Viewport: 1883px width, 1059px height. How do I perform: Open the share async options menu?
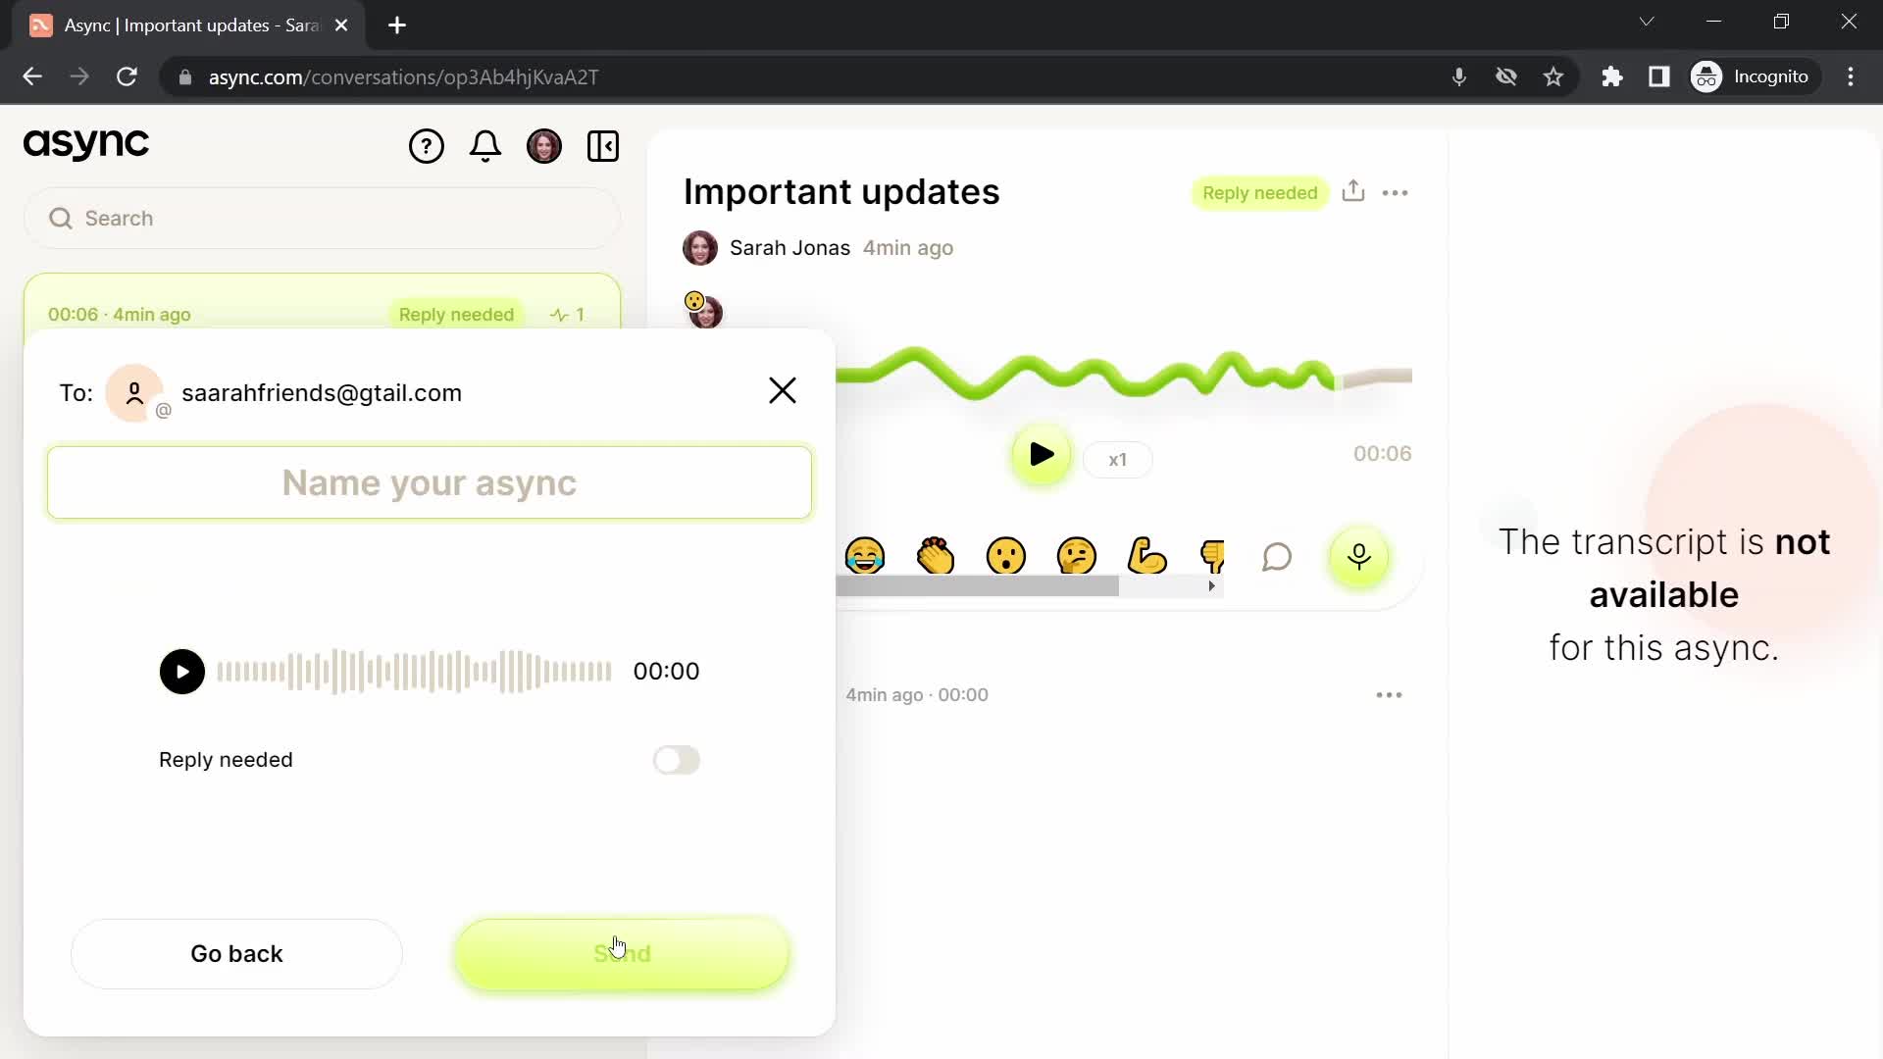click(1354, 191)
